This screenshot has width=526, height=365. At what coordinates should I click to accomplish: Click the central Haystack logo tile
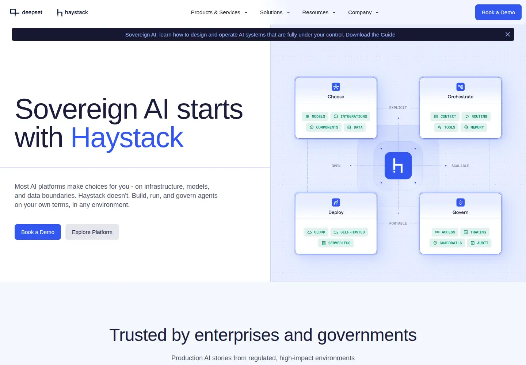(x=398, y=166)
